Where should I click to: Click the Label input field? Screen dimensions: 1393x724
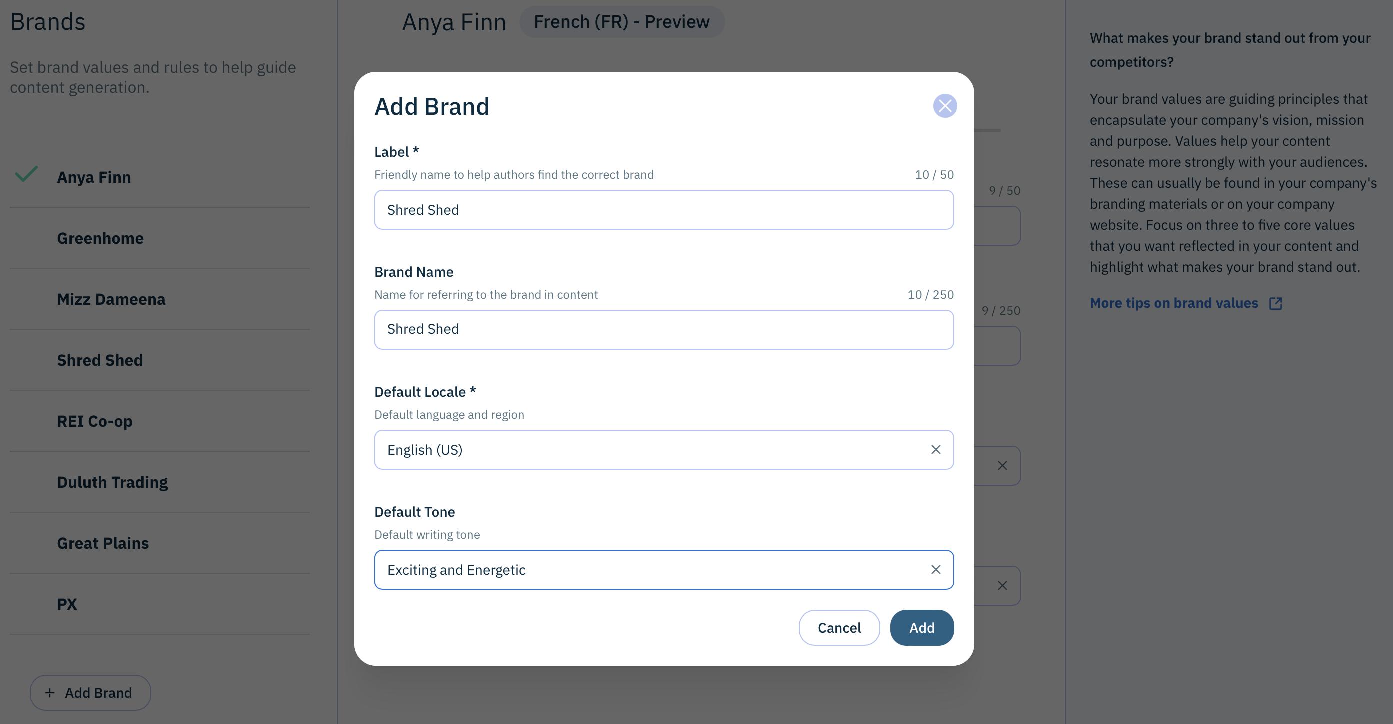pos(663,210)
